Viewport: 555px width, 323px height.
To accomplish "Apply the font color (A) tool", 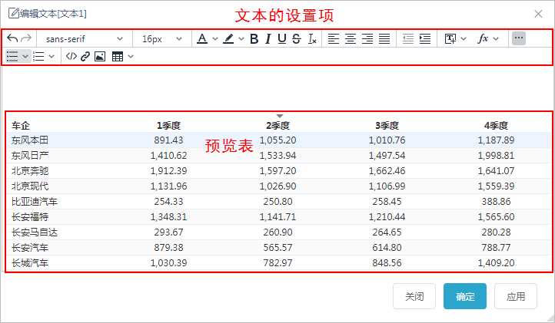I will (202, 38).
